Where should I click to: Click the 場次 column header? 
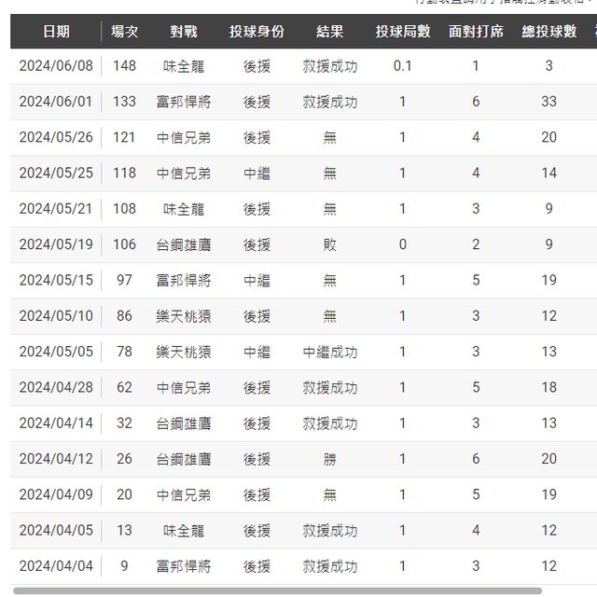point(124,32)
